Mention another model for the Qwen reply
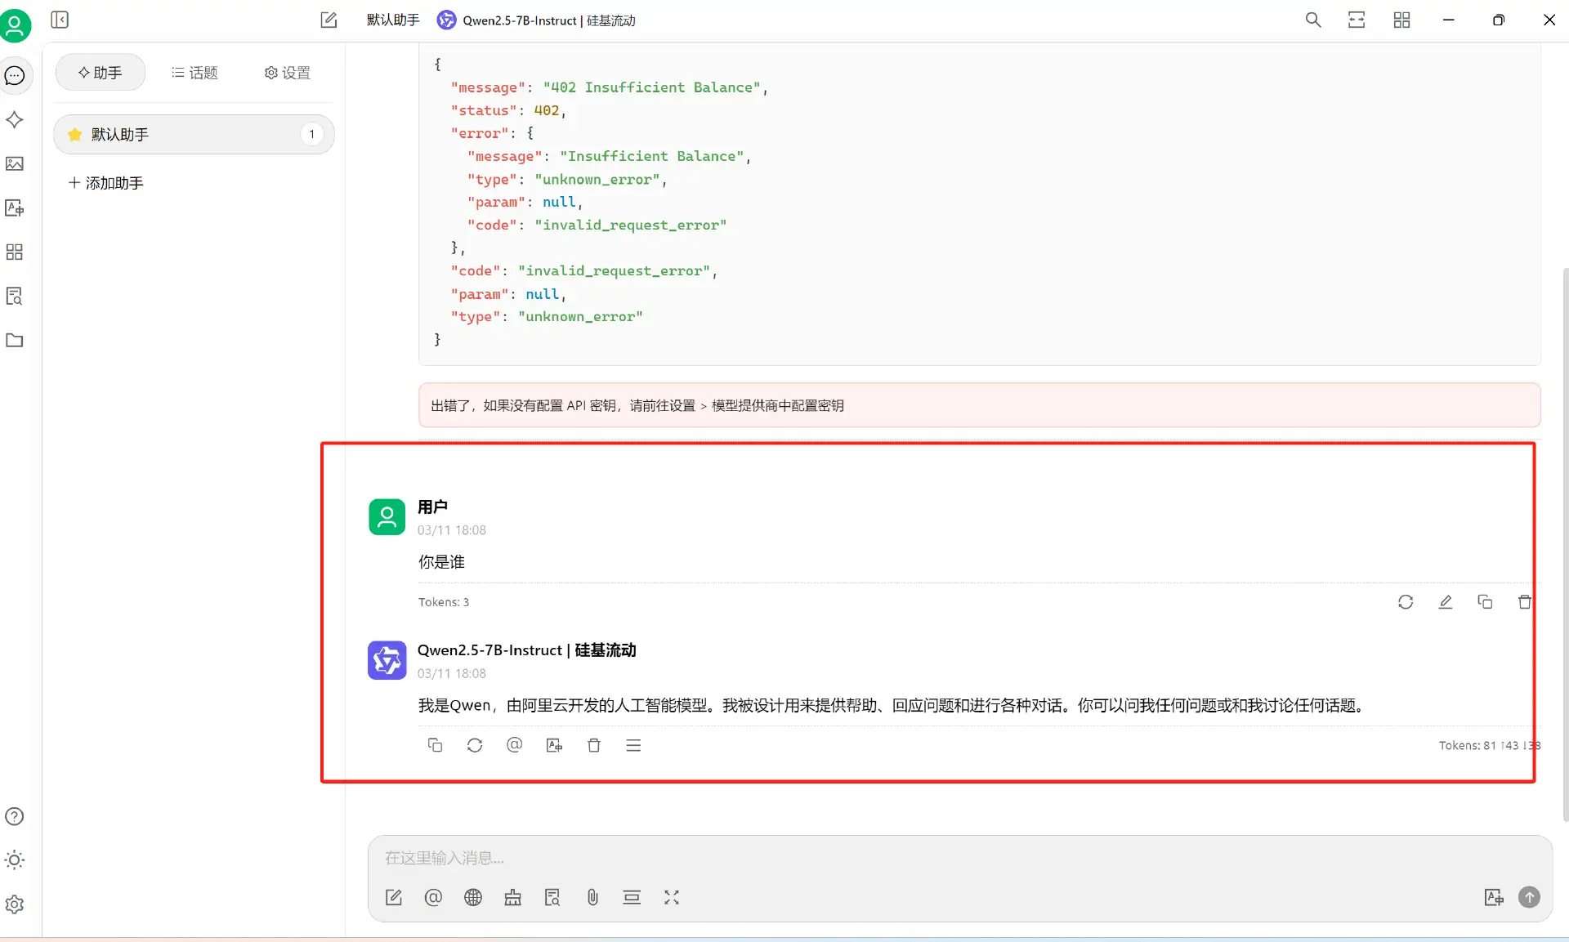 (515, 745)
